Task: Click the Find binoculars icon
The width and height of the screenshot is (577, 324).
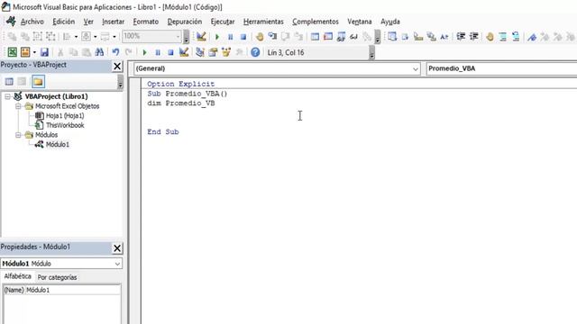Action: 99,52
